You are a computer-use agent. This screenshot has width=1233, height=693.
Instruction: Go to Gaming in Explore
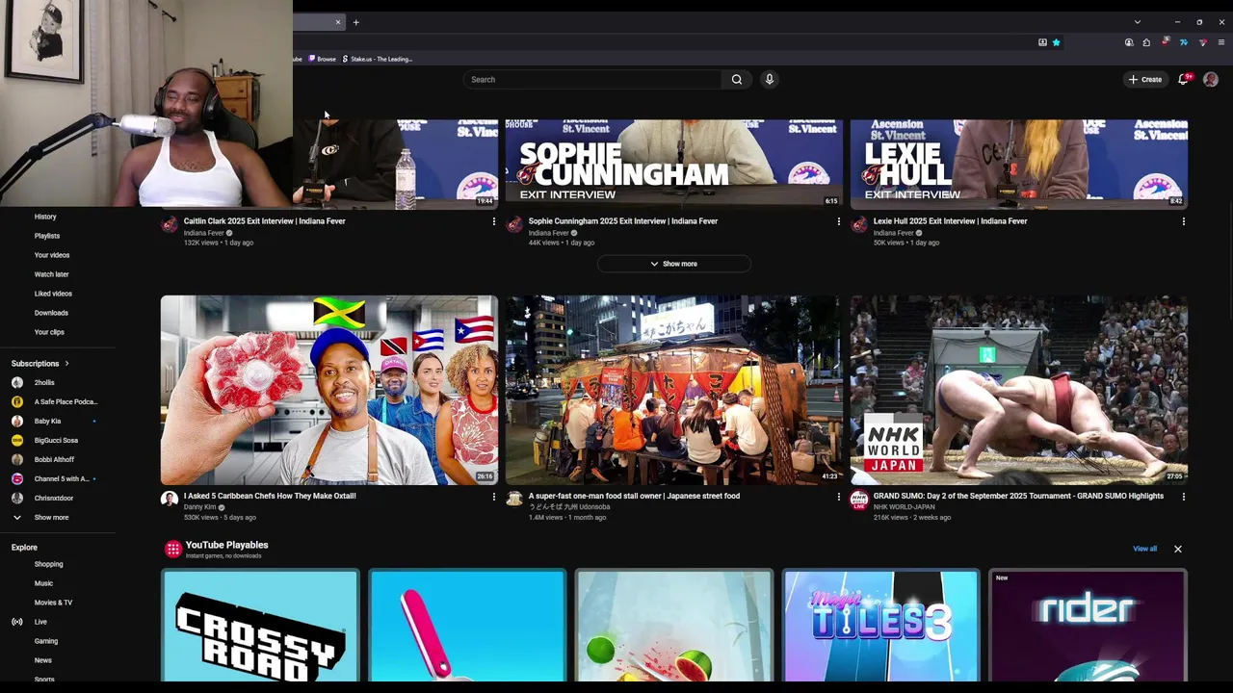pos(46,641)
